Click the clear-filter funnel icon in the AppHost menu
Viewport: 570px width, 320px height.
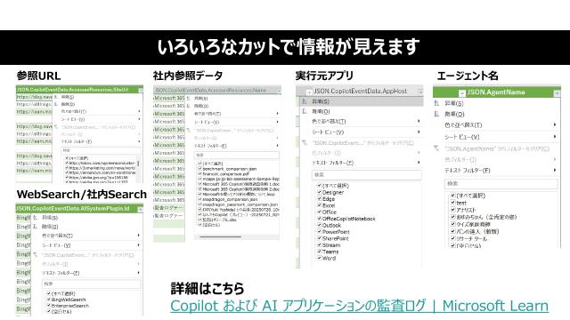coord(305,142)
